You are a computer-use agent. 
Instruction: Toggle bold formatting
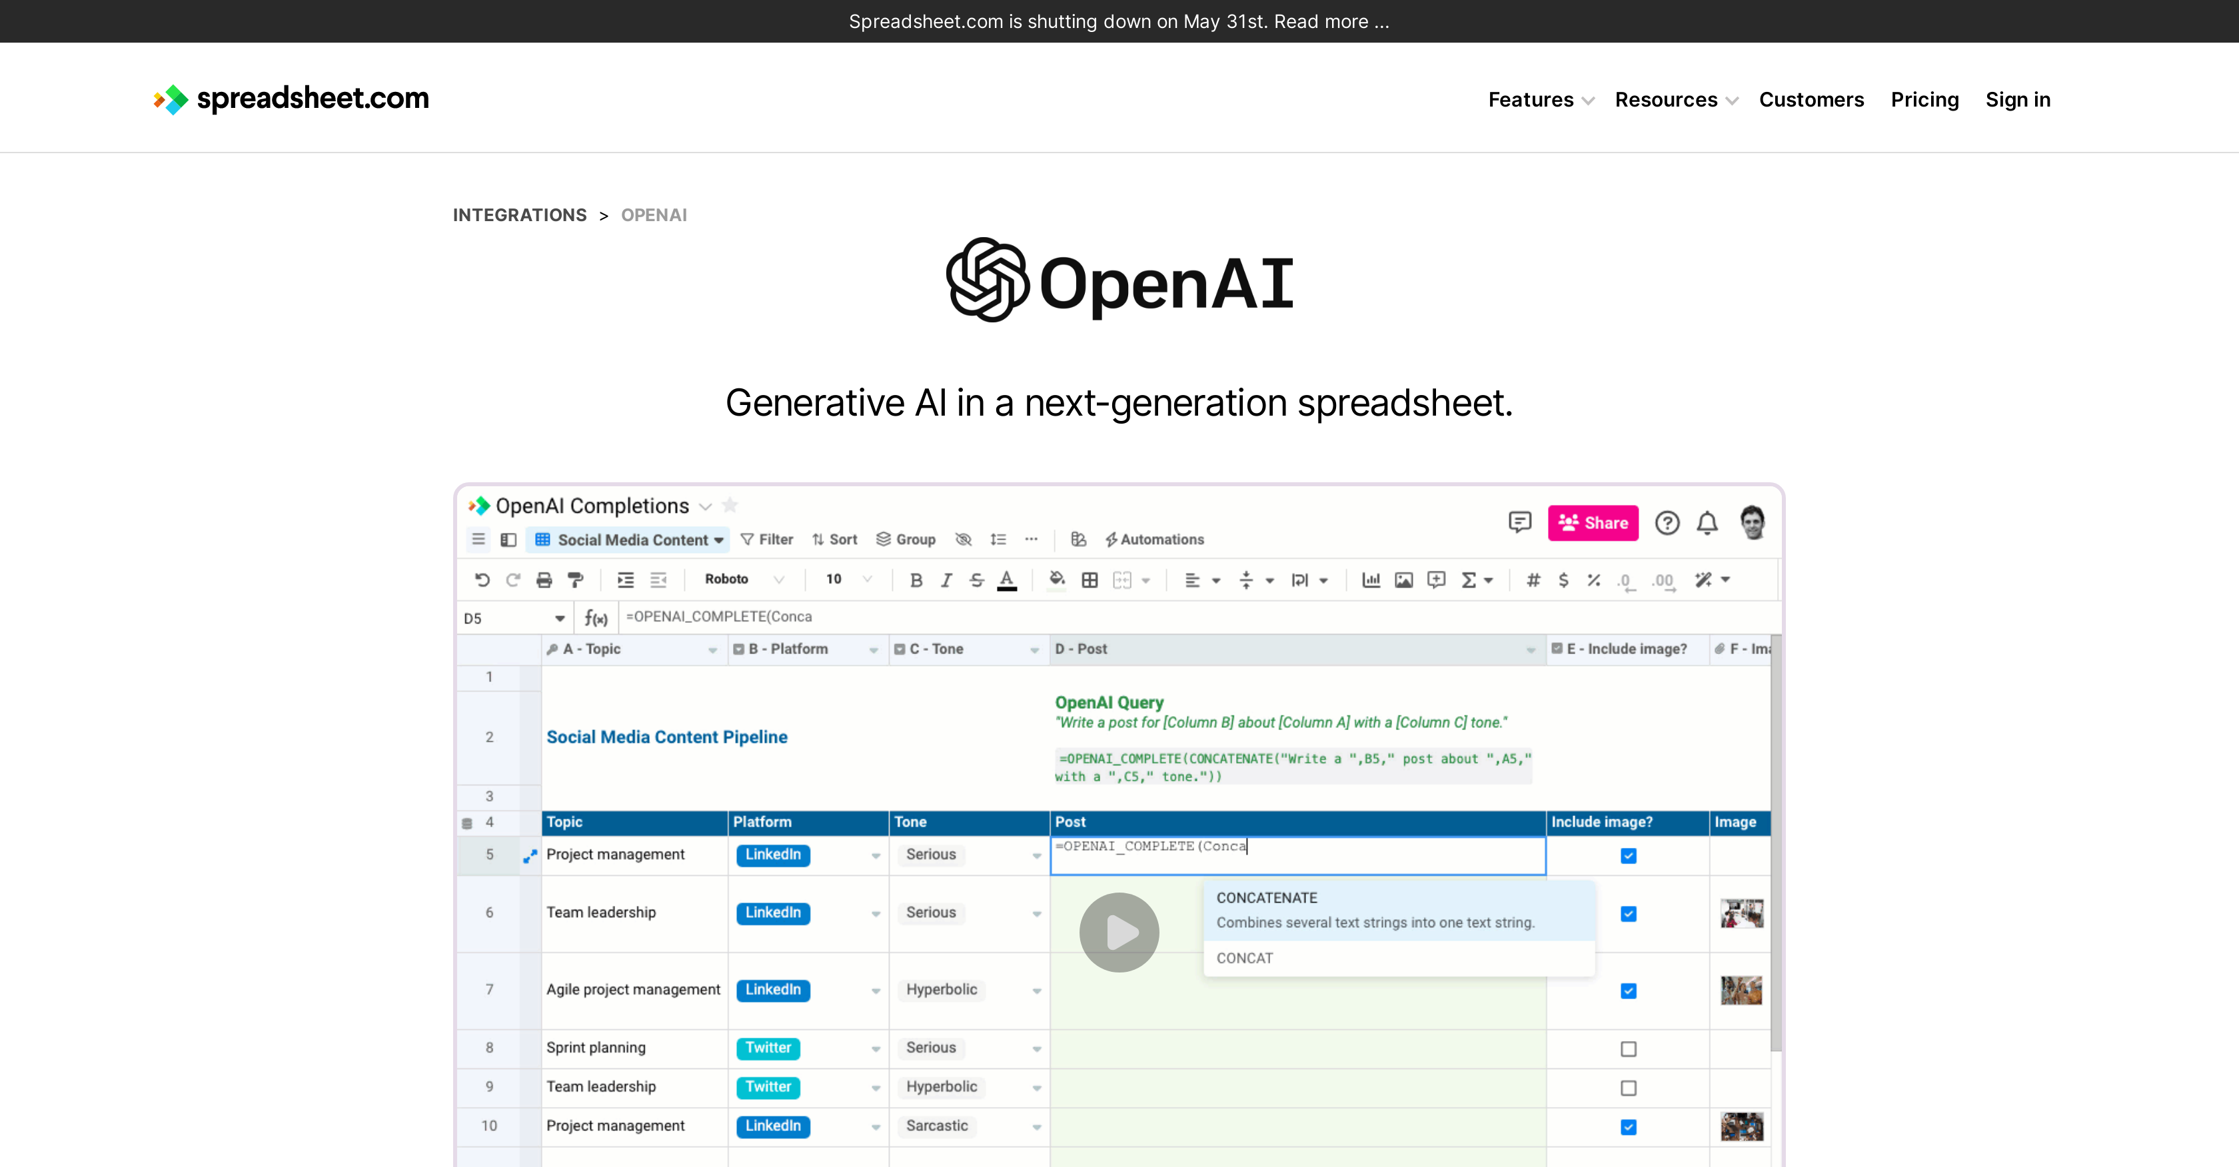point(916,580)
